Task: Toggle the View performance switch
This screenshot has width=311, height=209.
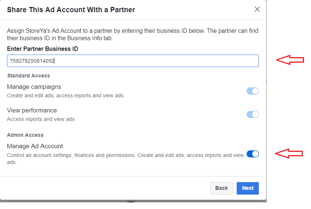Action: (253, 114)
